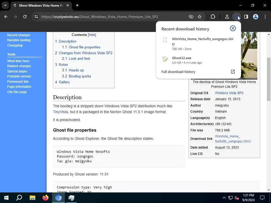Open Random bootleg link
271x203 pixels.
19,40
